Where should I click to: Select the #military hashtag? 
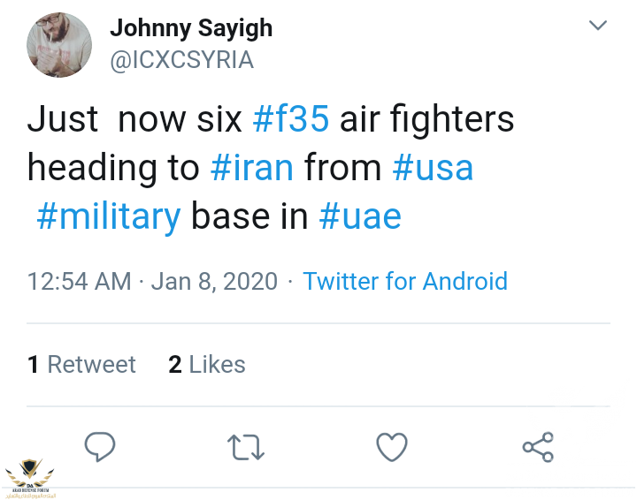(109, 216)
